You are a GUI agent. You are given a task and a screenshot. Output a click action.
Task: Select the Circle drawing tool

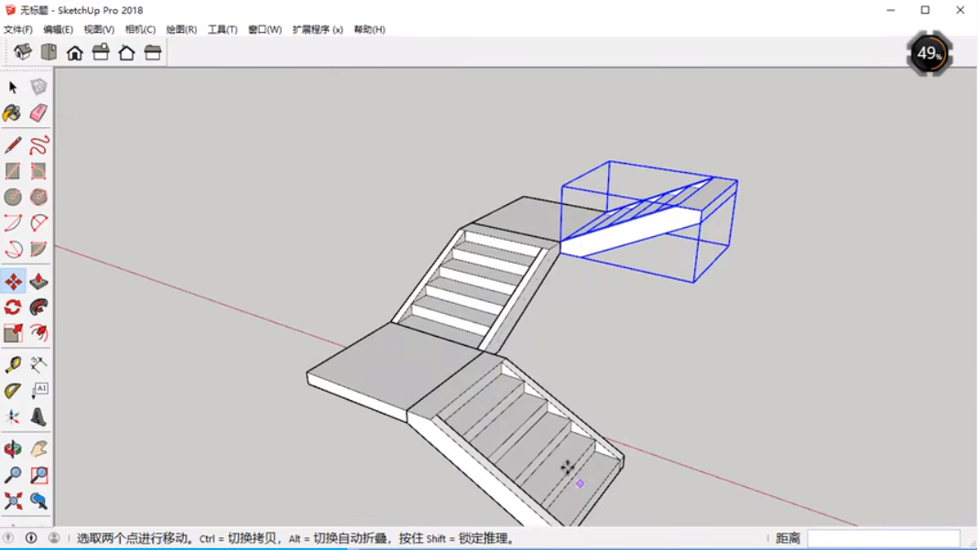(x=13, y=197)
